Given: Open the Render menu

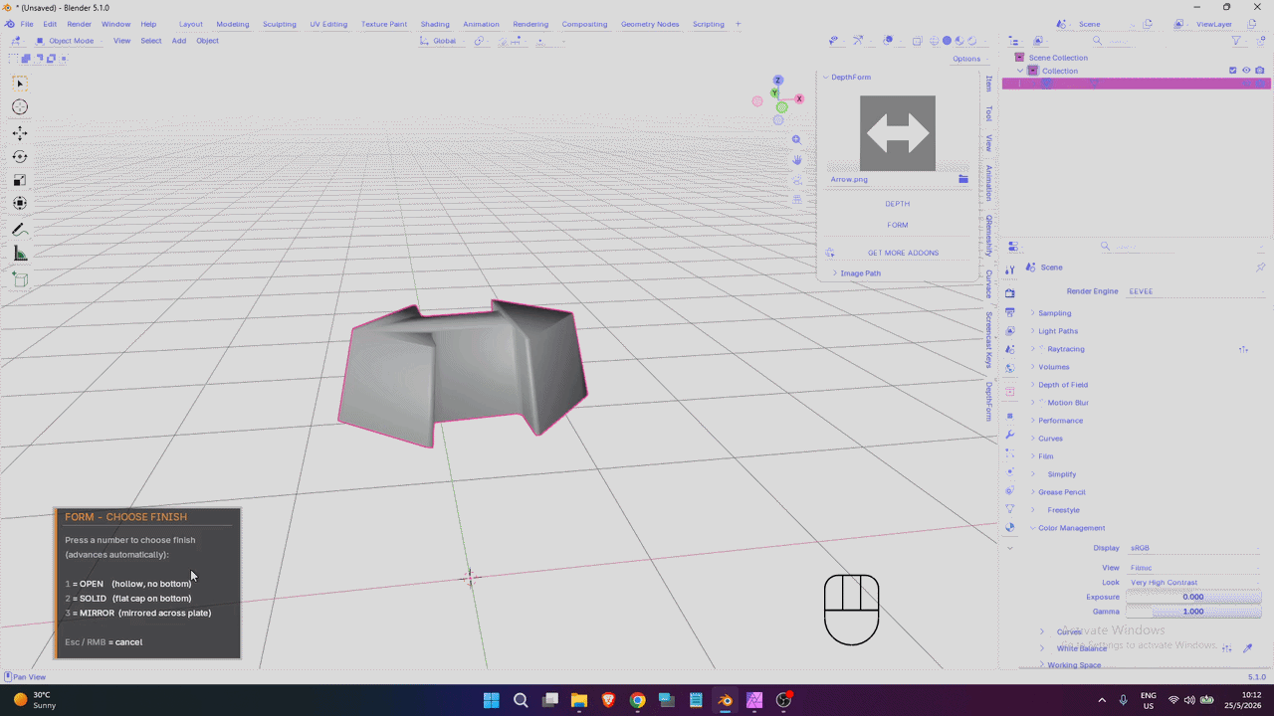Looking at the screenshot, I should [79, 24].
